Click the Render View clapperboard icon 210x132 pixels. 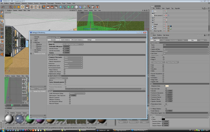[x=48, y=7]
